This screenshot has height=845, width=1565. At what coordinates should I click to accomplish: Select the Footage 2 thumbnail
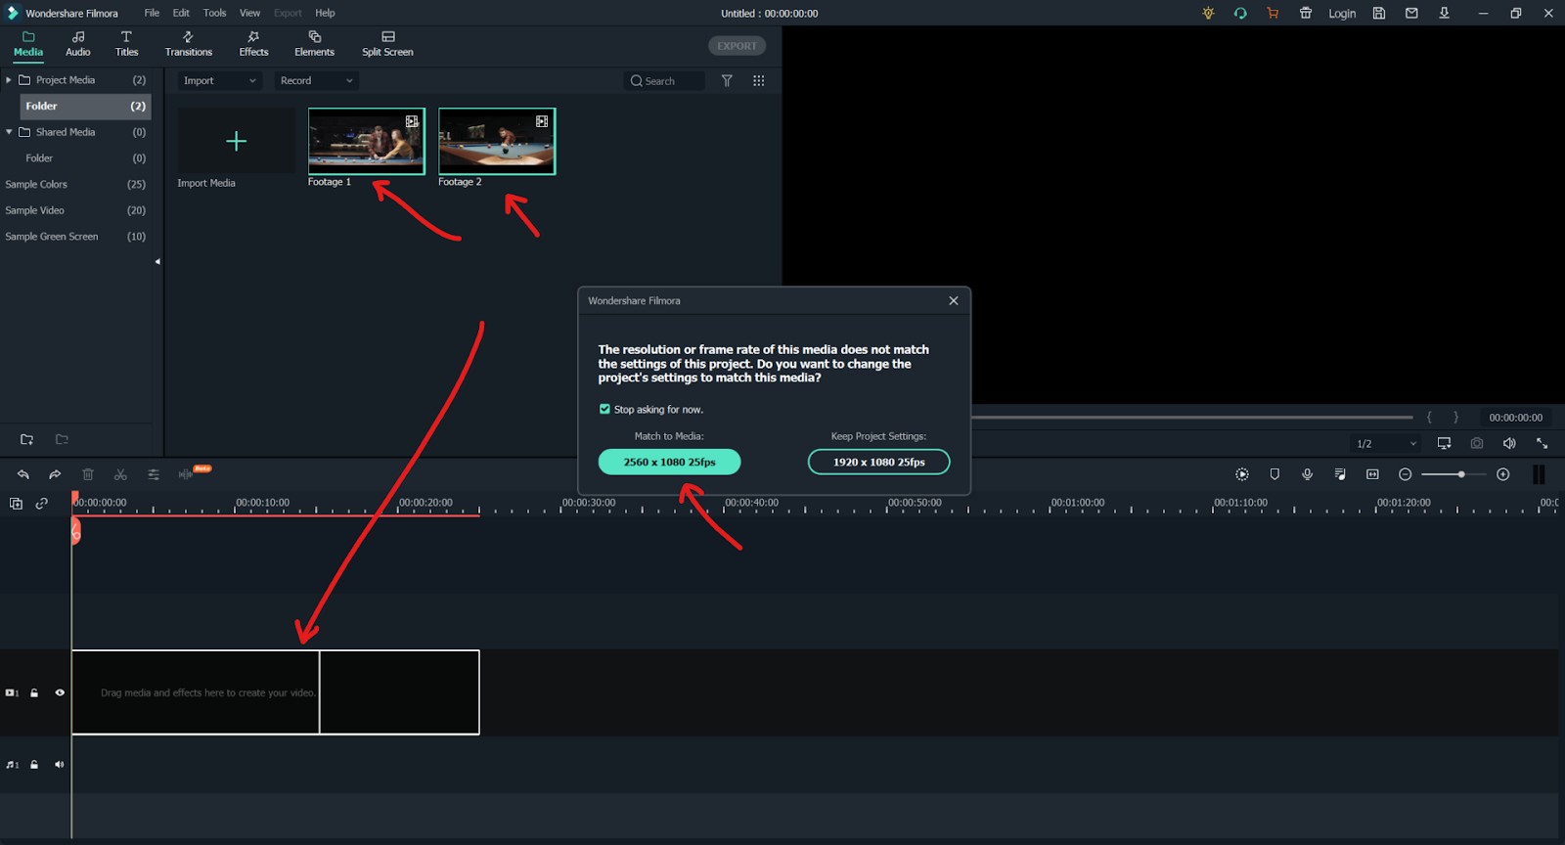(497, 141)
